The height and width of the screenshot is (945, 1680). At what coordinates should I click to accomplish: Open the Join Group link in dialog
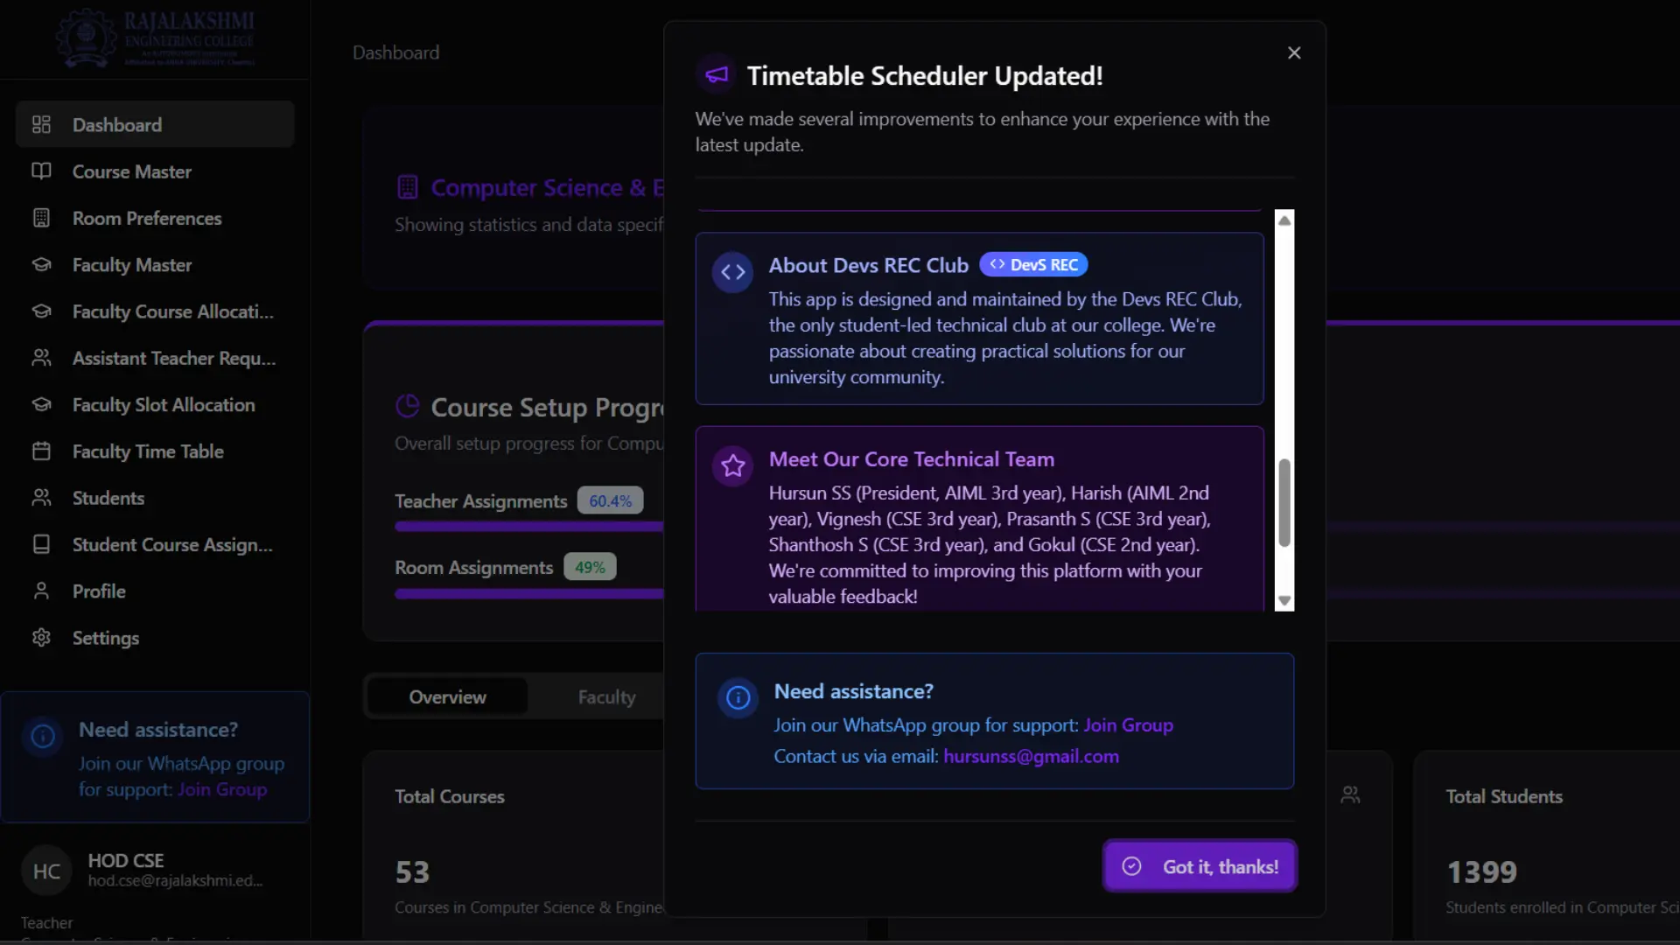point(1128,725)
